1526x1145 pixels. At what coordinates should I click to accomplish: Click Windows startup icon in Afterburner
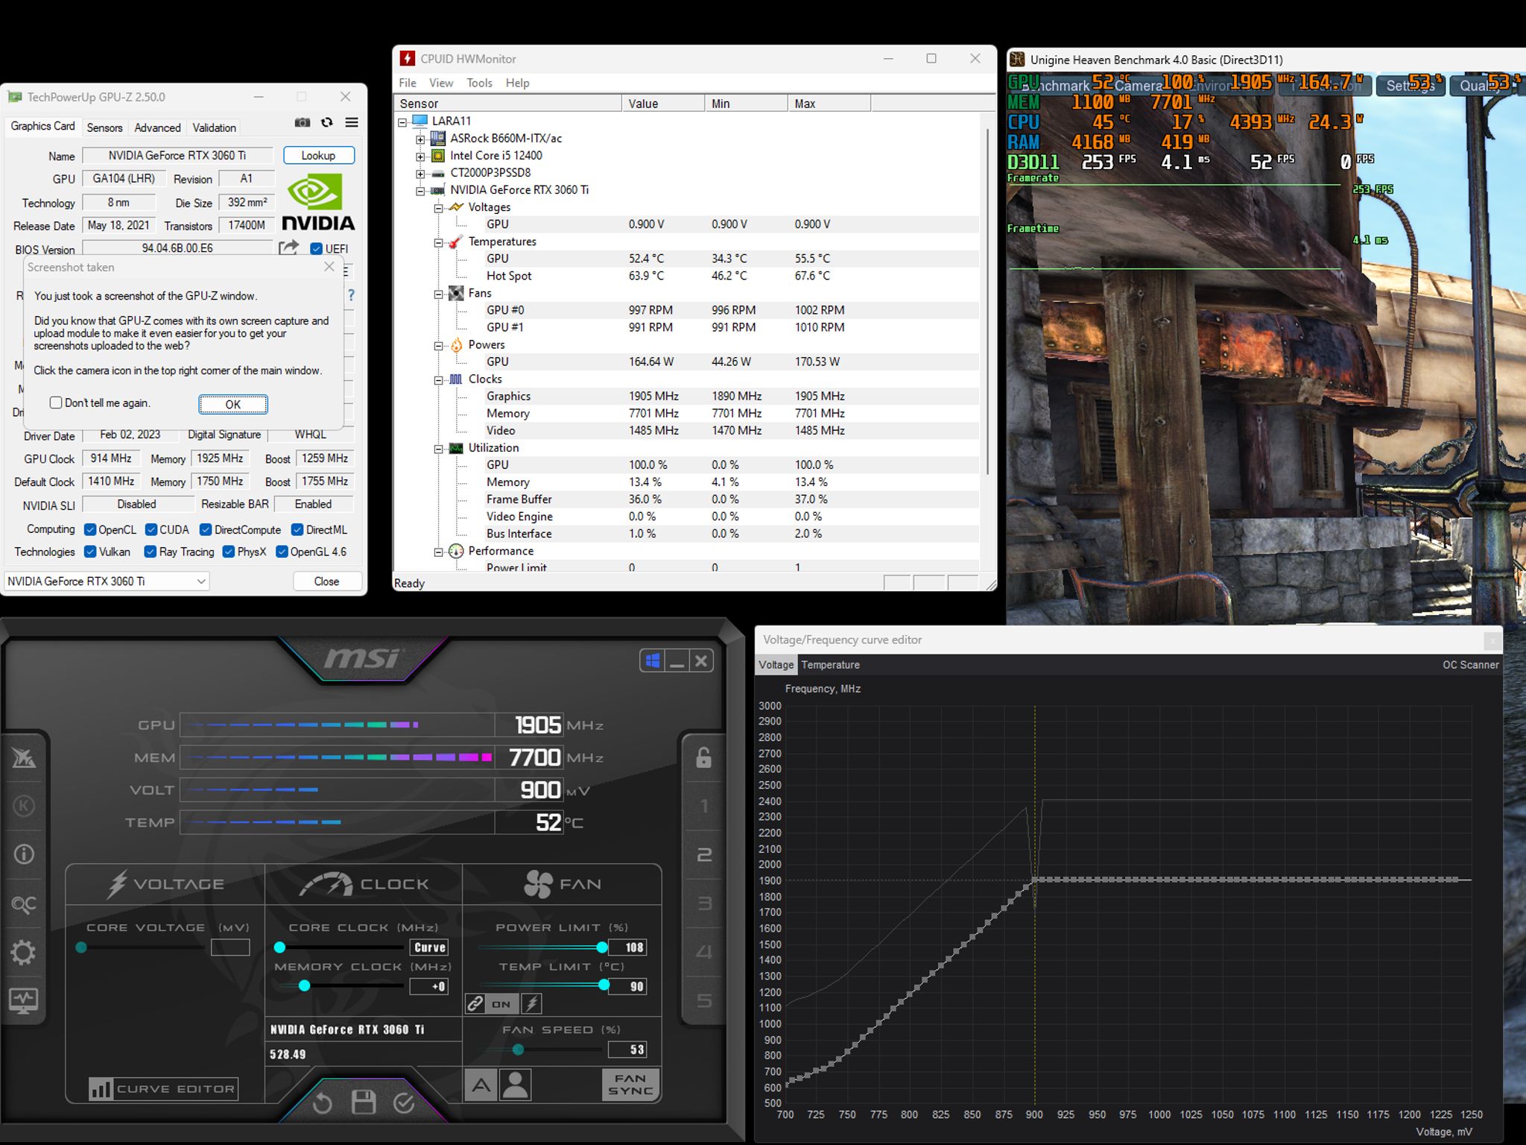pyautogui.click(x=653, y=660)
